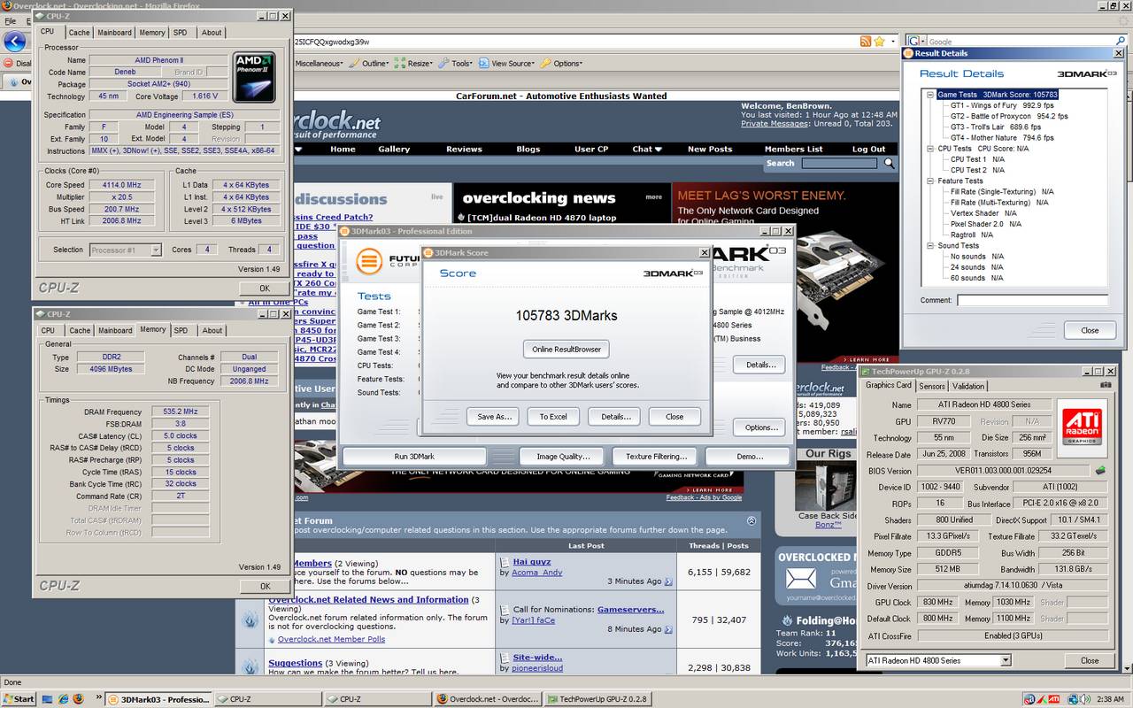Screen dimensions: 1133x708
Task: Click the bookmark star icon in address bar
Action: click(879, 42)
